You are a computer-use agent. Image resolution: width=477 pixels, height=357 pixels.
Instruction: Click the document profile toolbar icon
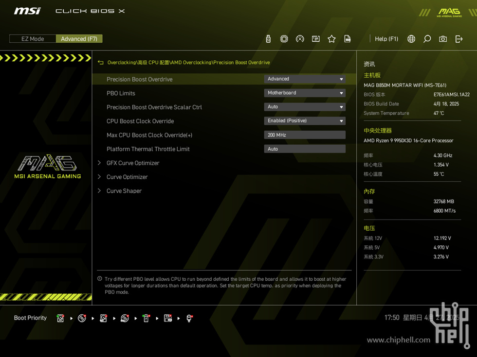click(x=348, y=39)
